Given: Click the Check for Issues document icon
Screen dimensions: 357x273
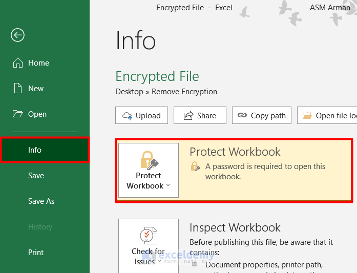Looking at the screenshot, I should [x=149, y=235].
